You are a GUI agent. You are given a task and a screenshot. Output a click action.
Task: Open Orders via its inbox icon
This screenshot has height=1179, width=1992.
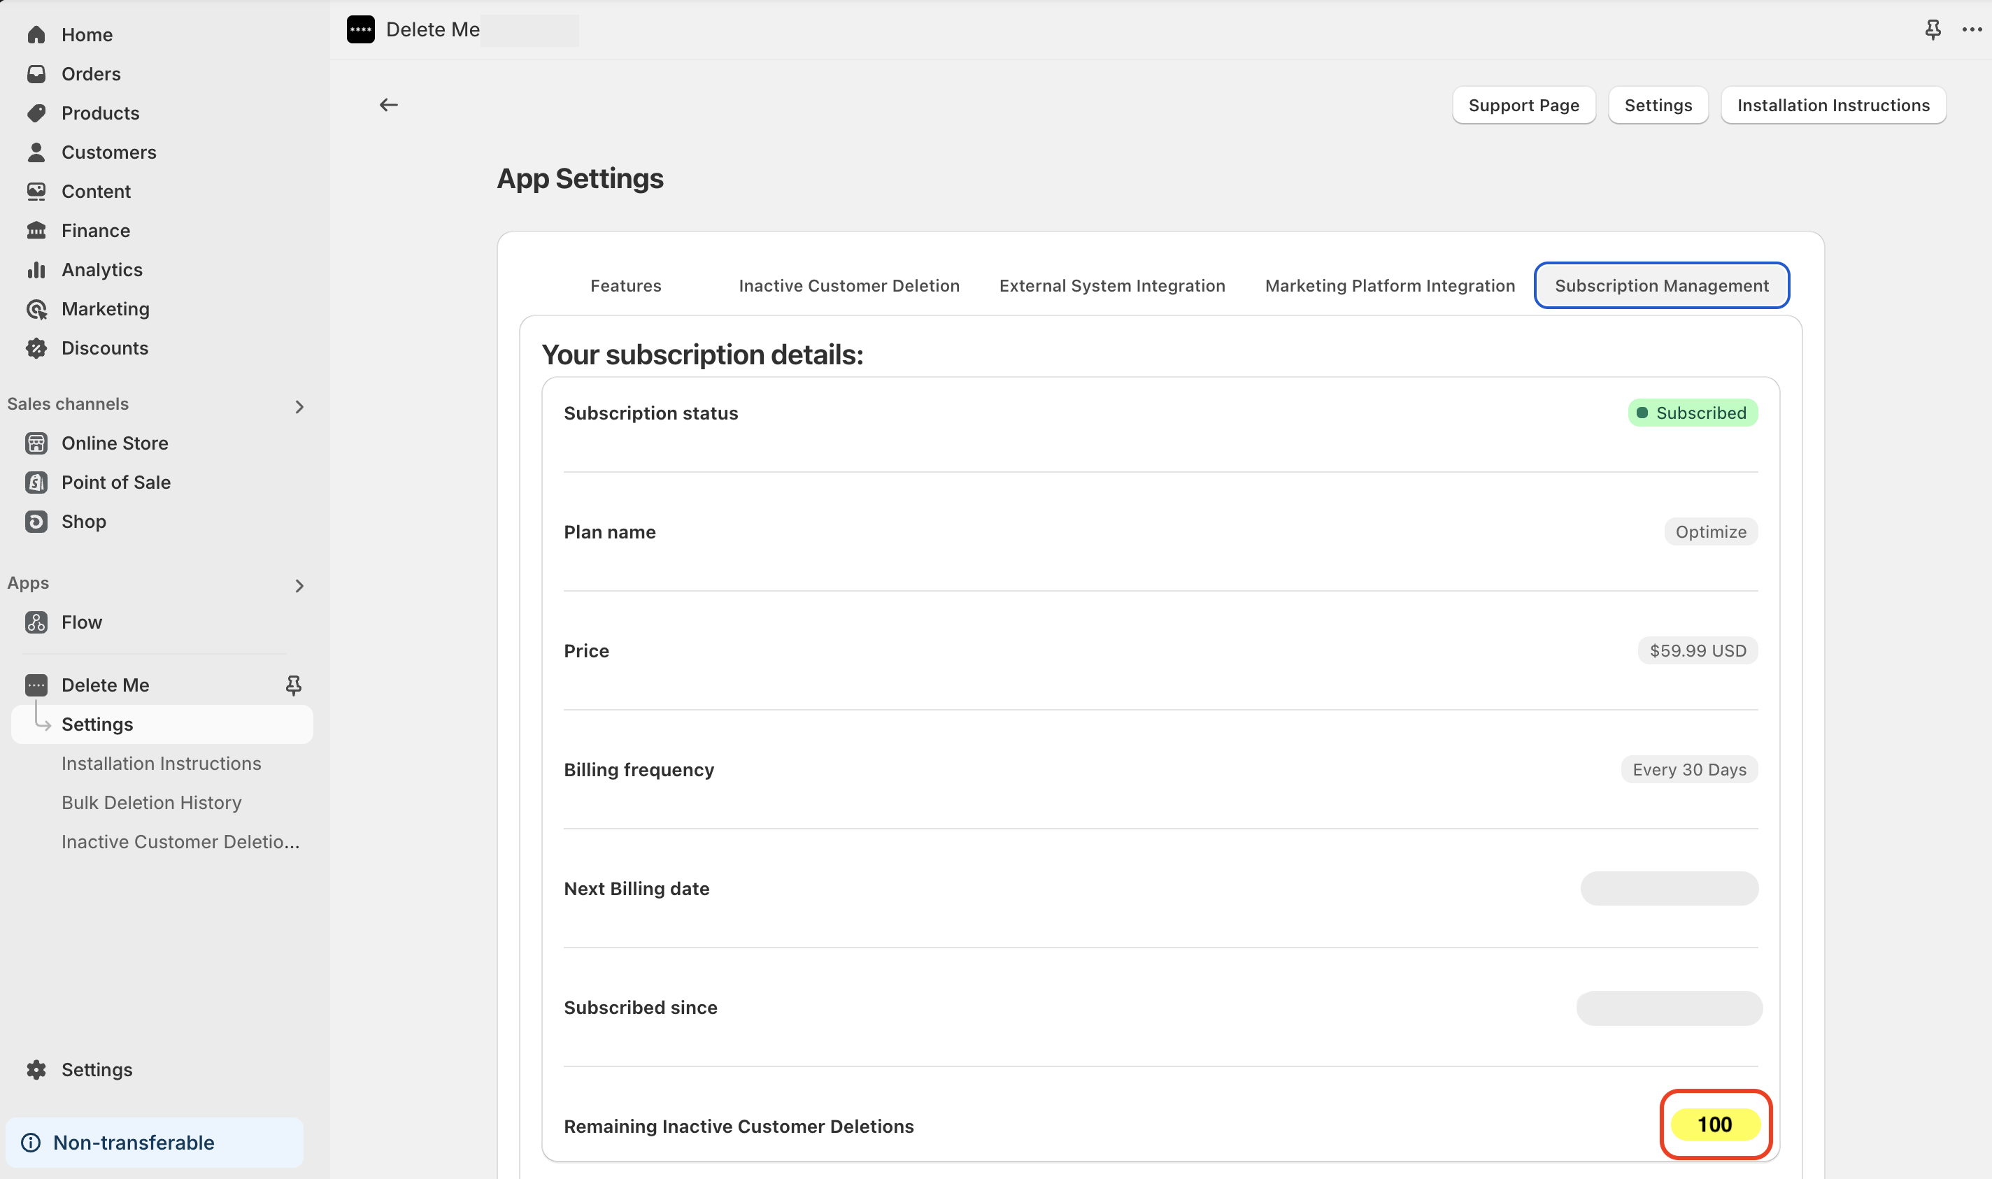[x=36, y=74]
